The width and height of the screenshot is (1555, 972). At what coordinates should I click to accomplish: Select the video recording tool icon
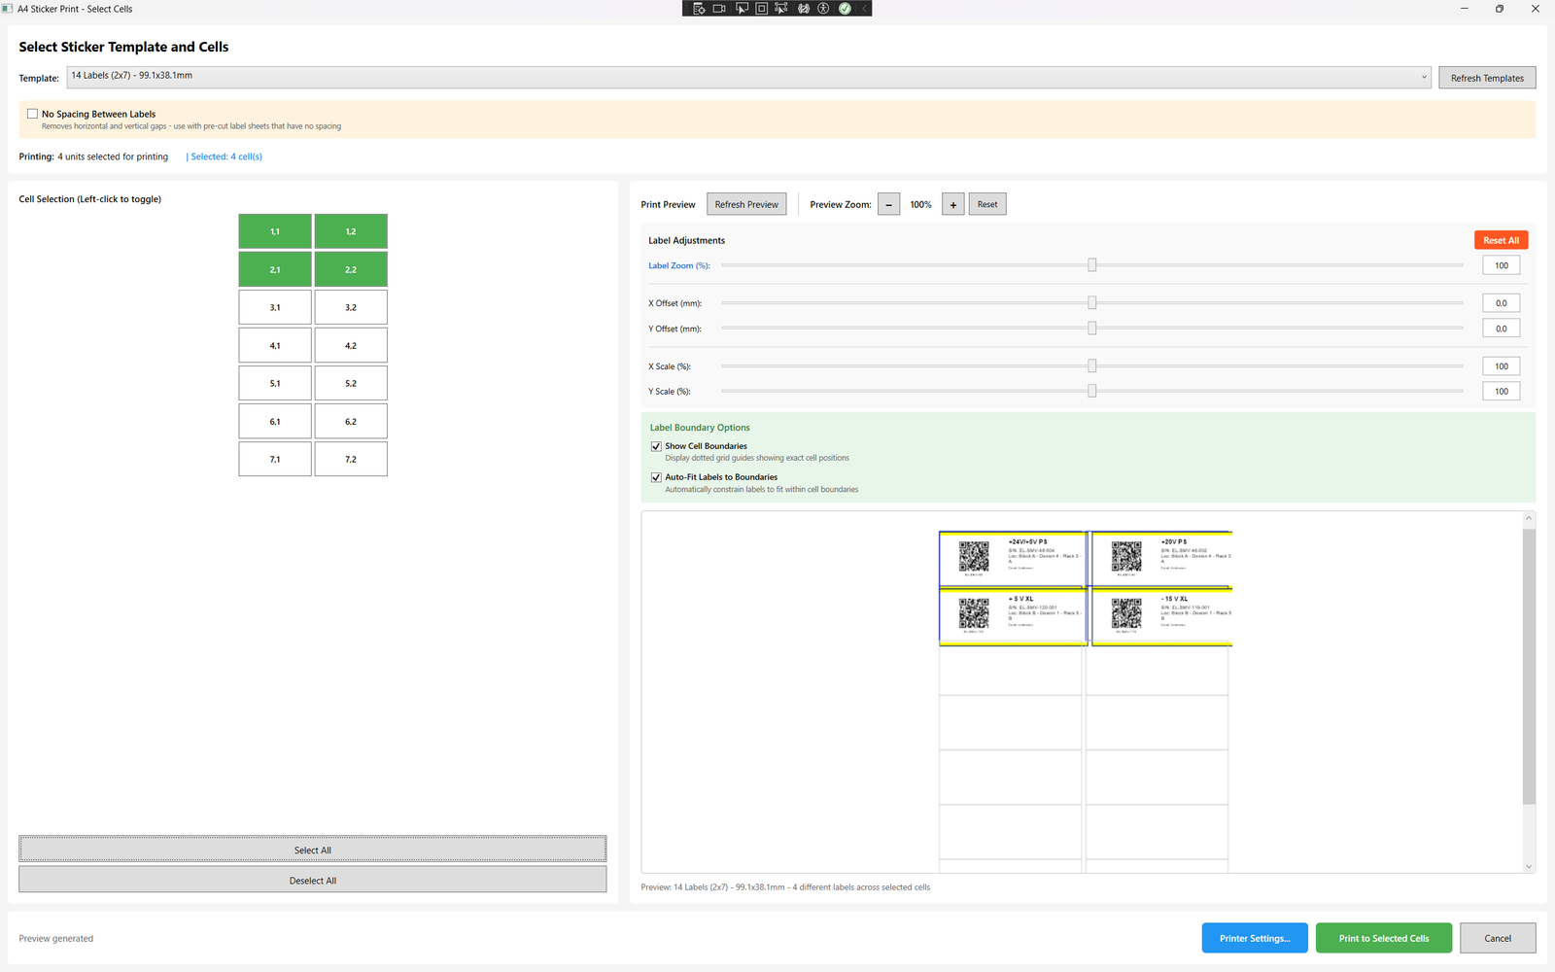pos(719,8)
